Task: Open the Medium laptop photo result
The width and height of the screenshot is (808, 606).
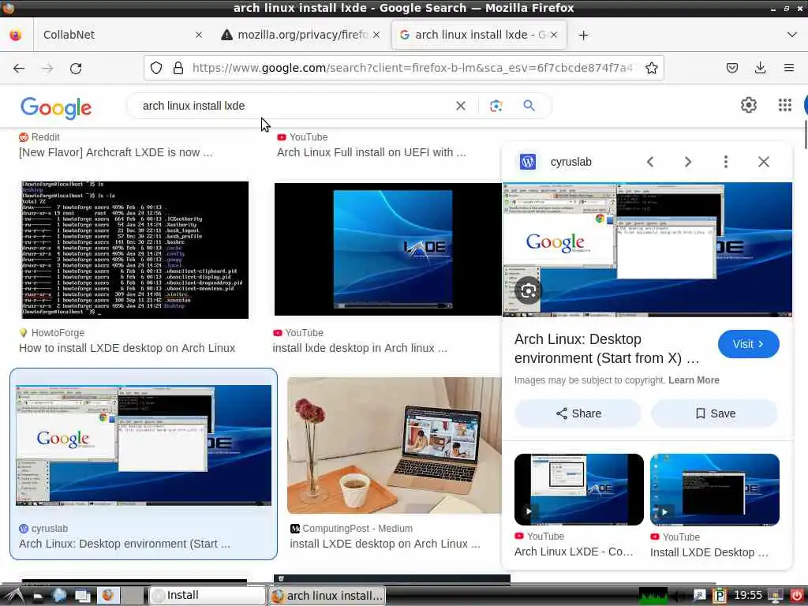Action: point(395,445)
